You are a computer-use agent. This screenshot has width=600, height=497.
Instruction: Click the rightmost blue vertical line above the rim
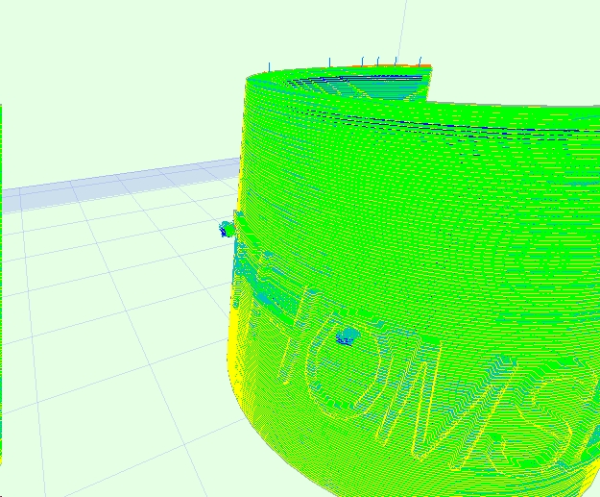(420, 62)
